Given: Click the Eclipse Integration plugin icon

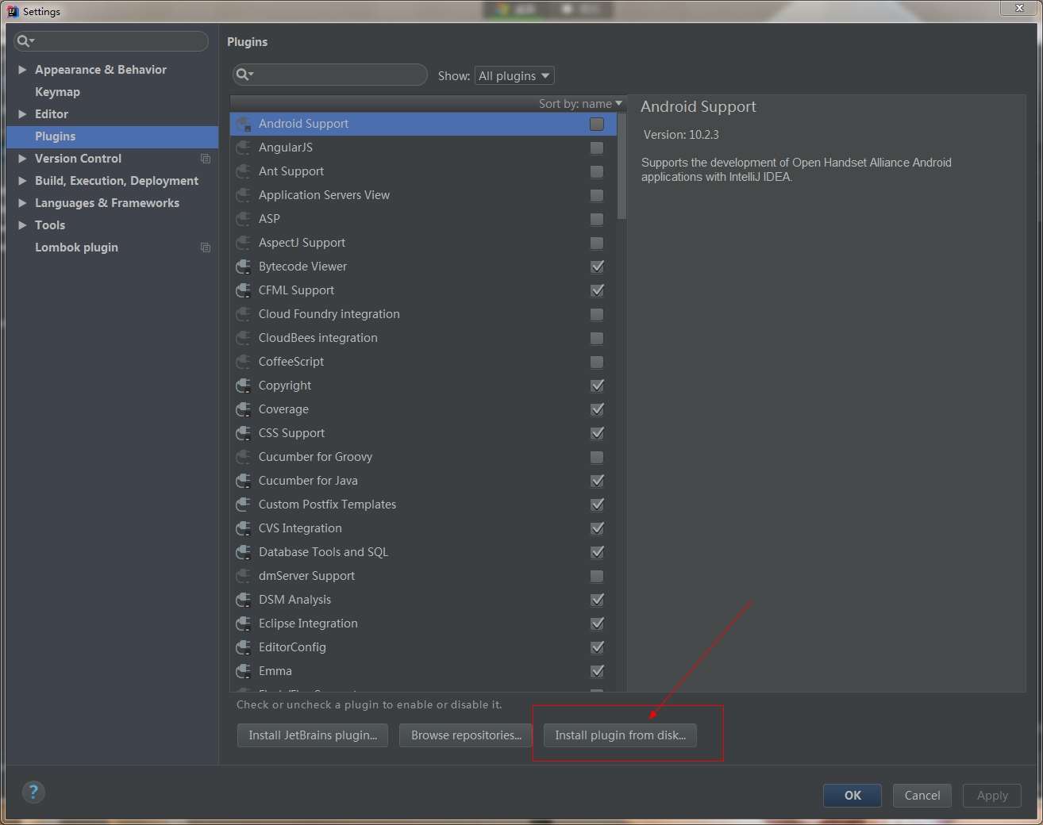Looking at the screenshot, I should (x=244, y=624).
